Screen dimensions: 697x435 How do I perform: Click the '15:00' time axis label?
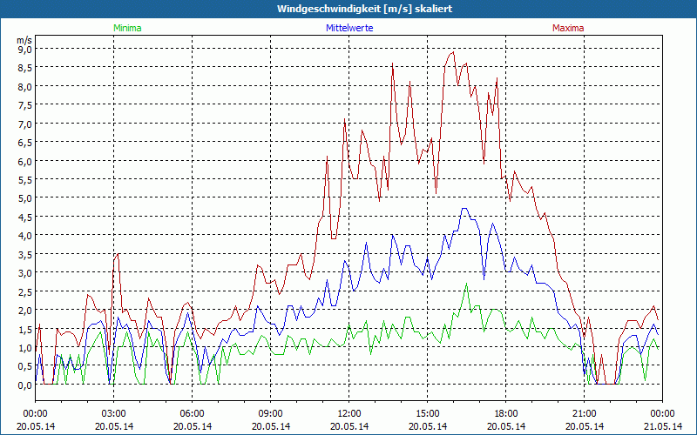427,414
